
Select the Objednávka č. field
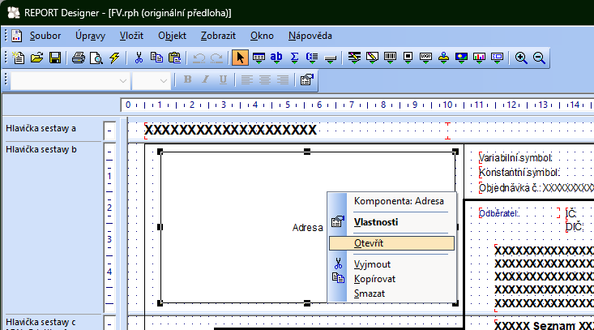(x=536, y=188)
